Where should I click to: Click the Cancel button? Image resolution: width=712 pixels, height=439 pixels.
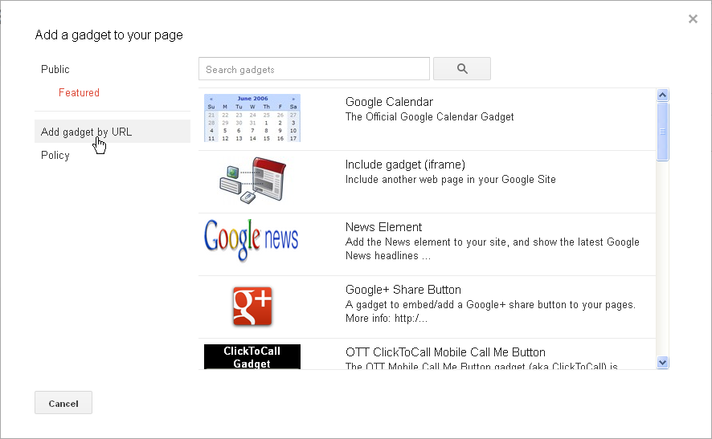[x=63, y=403]
